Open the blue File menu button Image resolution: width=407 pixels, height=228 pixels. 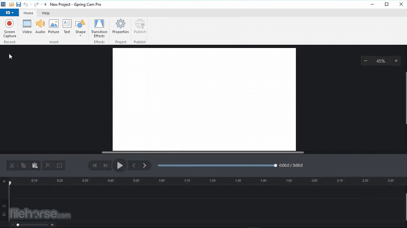[9, 13]
